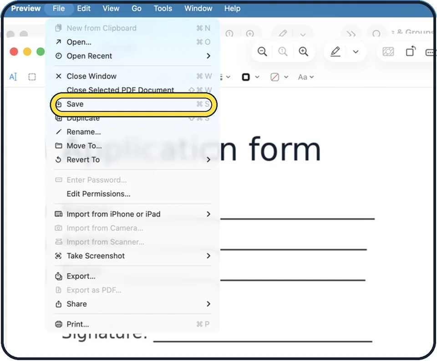This screenshot has height=361, width=437.
Task: Open the View menu in menu bar
Action: click(111, 8)
